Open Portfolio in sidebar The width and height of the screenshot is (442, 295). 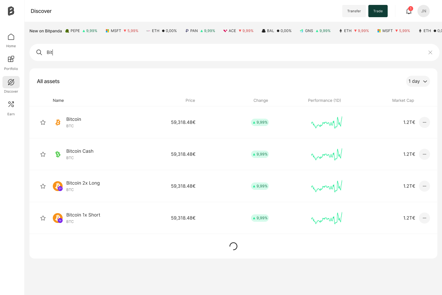11,63
